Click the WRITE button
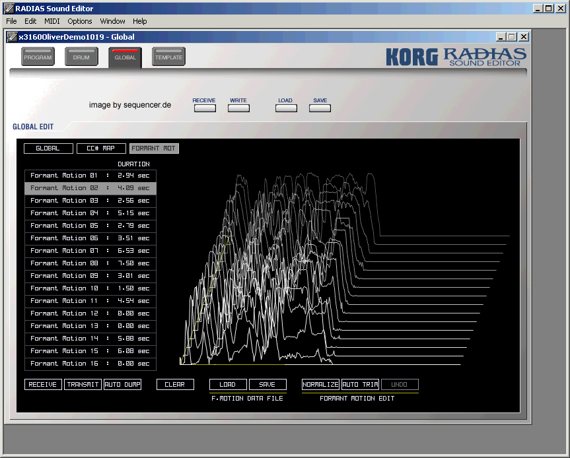 pyautogui.click(x=238, y=108)
